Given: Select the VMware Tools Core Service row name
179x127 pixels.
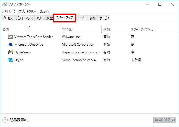Looking at the screenshot, I should tap(34, 37).
